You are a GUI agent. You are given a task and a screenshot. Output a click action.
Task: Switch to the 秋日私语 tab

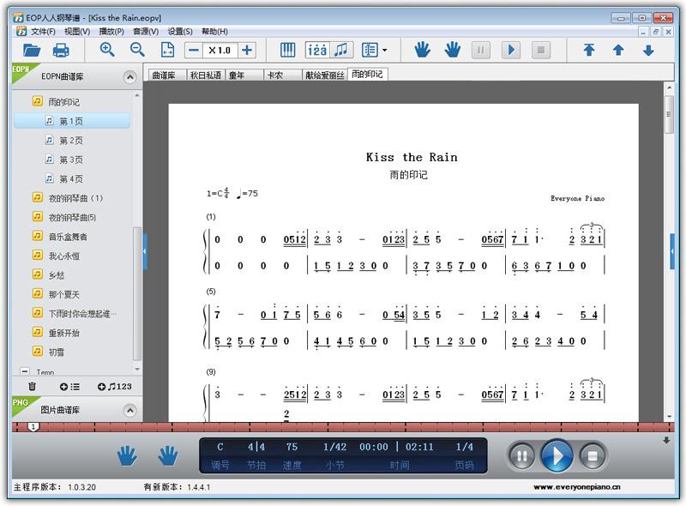point(206,75)
